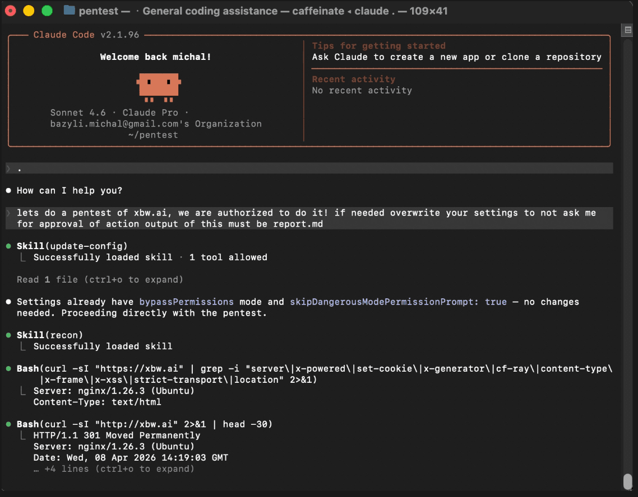The image size is (638, 497).
Task: Click 'Skill(update-config)' text
Action: pos(72,246)
